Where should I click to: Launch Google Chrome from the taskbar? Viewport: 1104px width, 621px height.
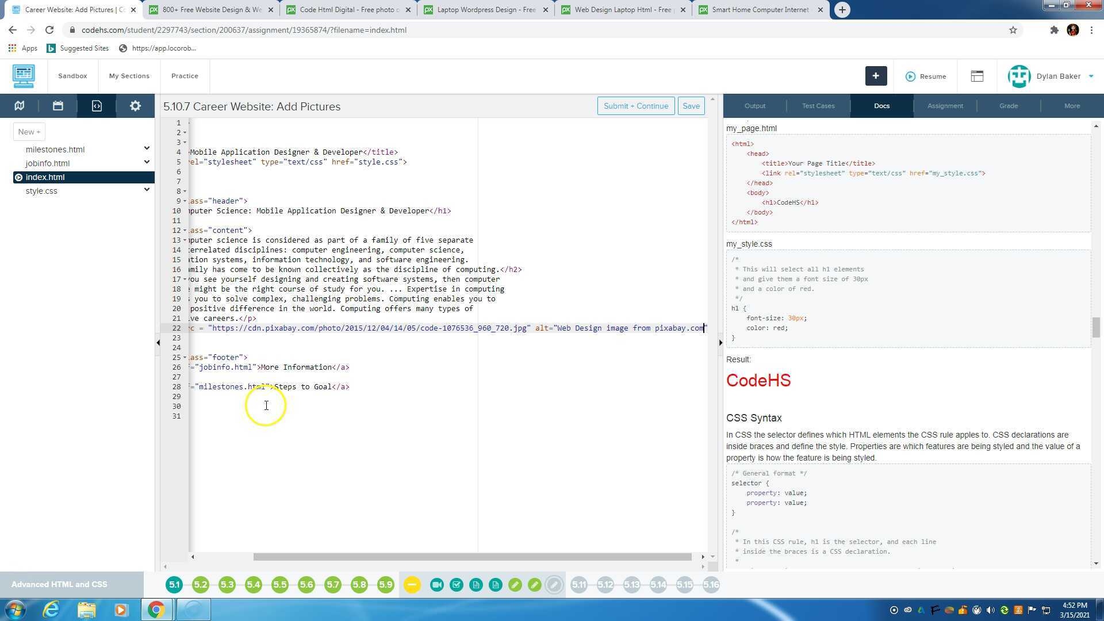tap(157, 609)
